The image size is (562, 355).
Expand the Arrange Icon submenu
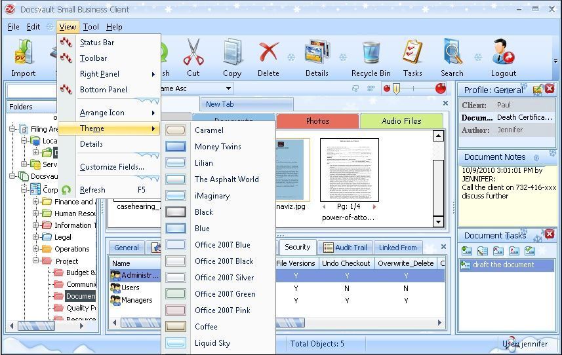(109, 113)
